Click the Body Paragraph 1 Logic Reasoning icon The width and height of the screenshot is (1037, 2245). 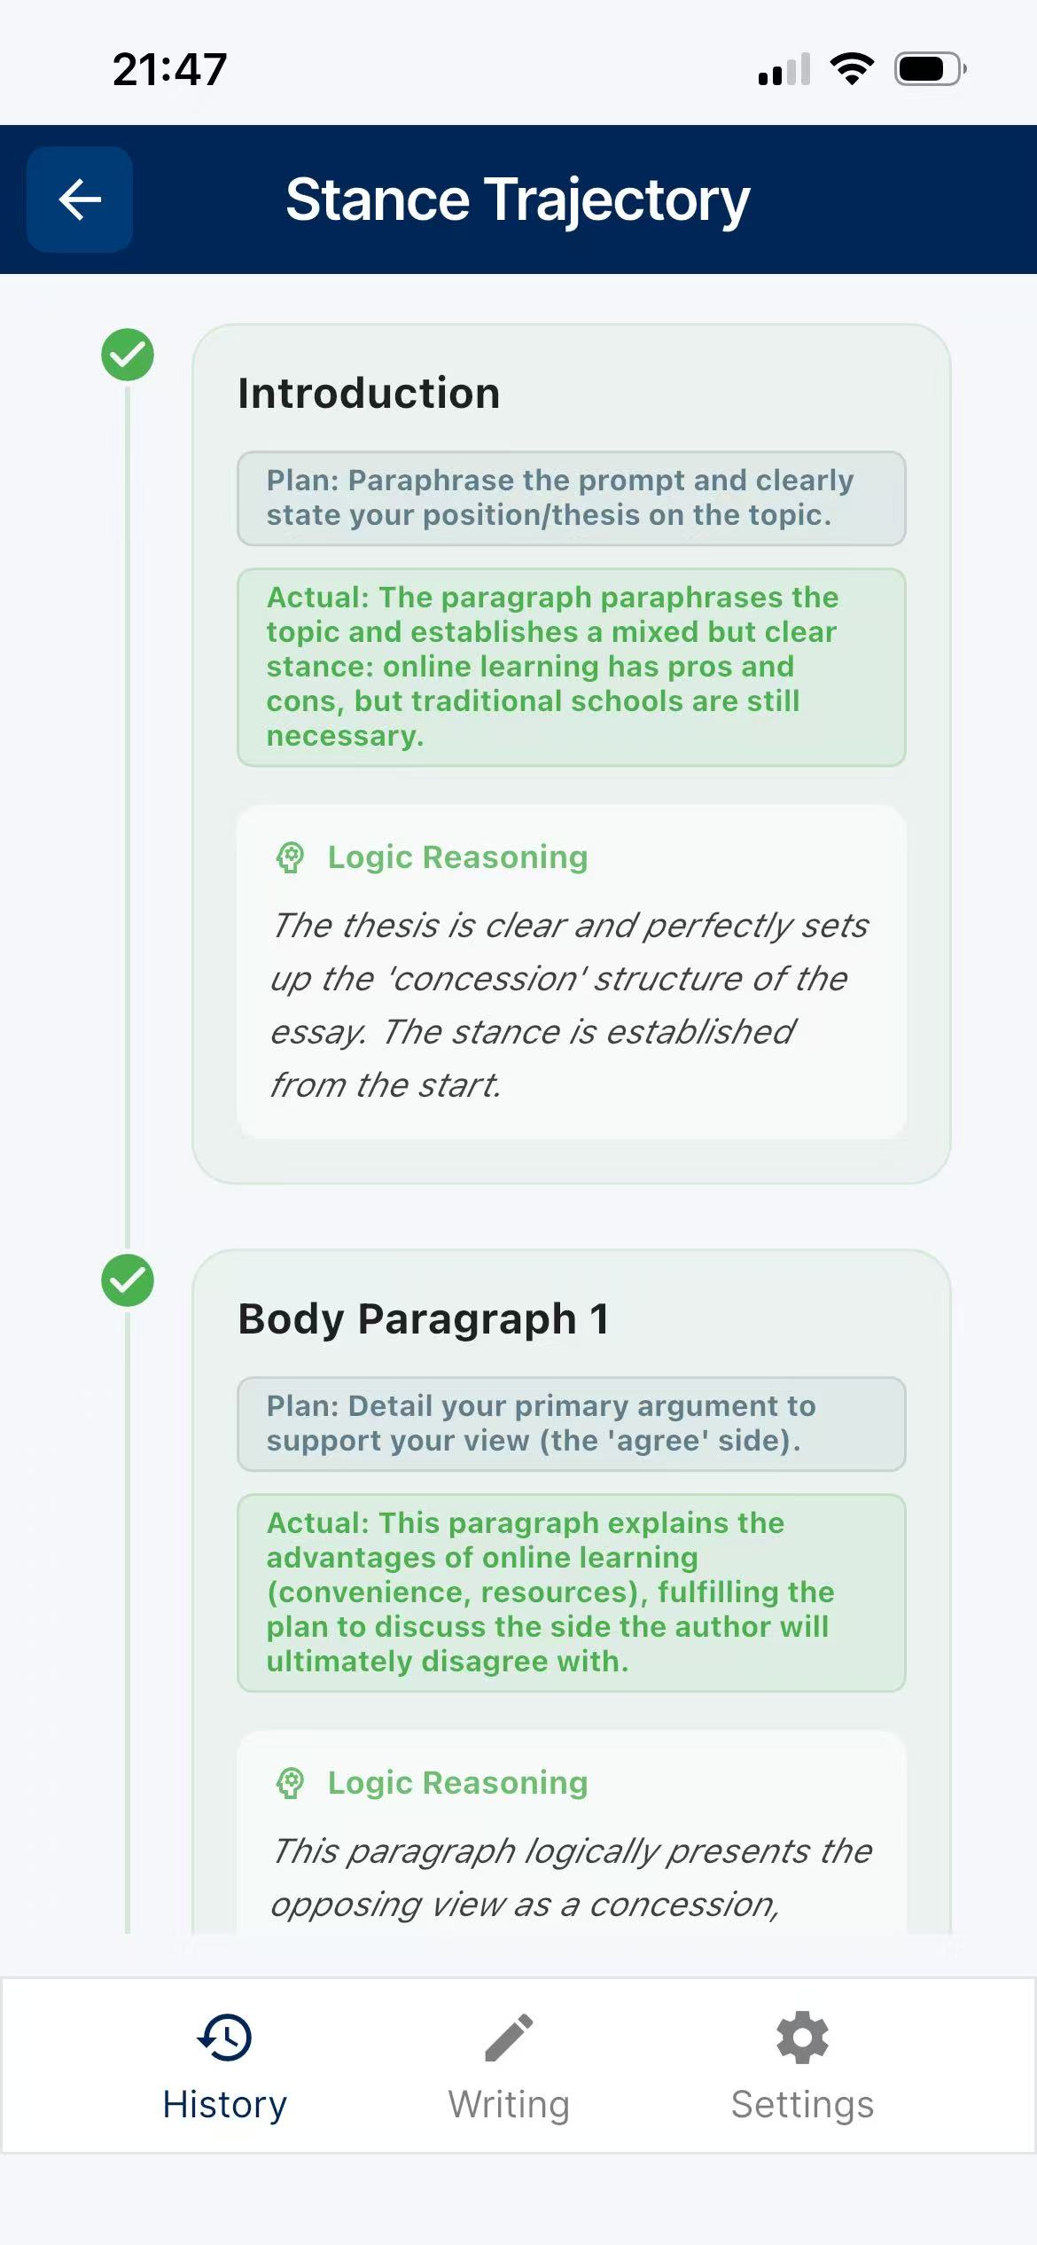click(291, 1783)
